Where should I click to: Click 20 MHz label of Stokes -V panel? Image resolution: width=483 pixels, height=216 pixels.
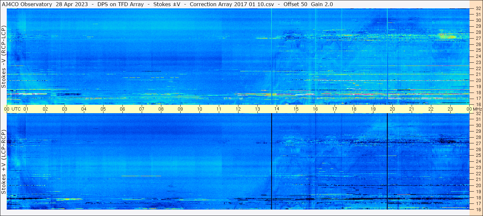pyautogui.click(x=478, y=80)
